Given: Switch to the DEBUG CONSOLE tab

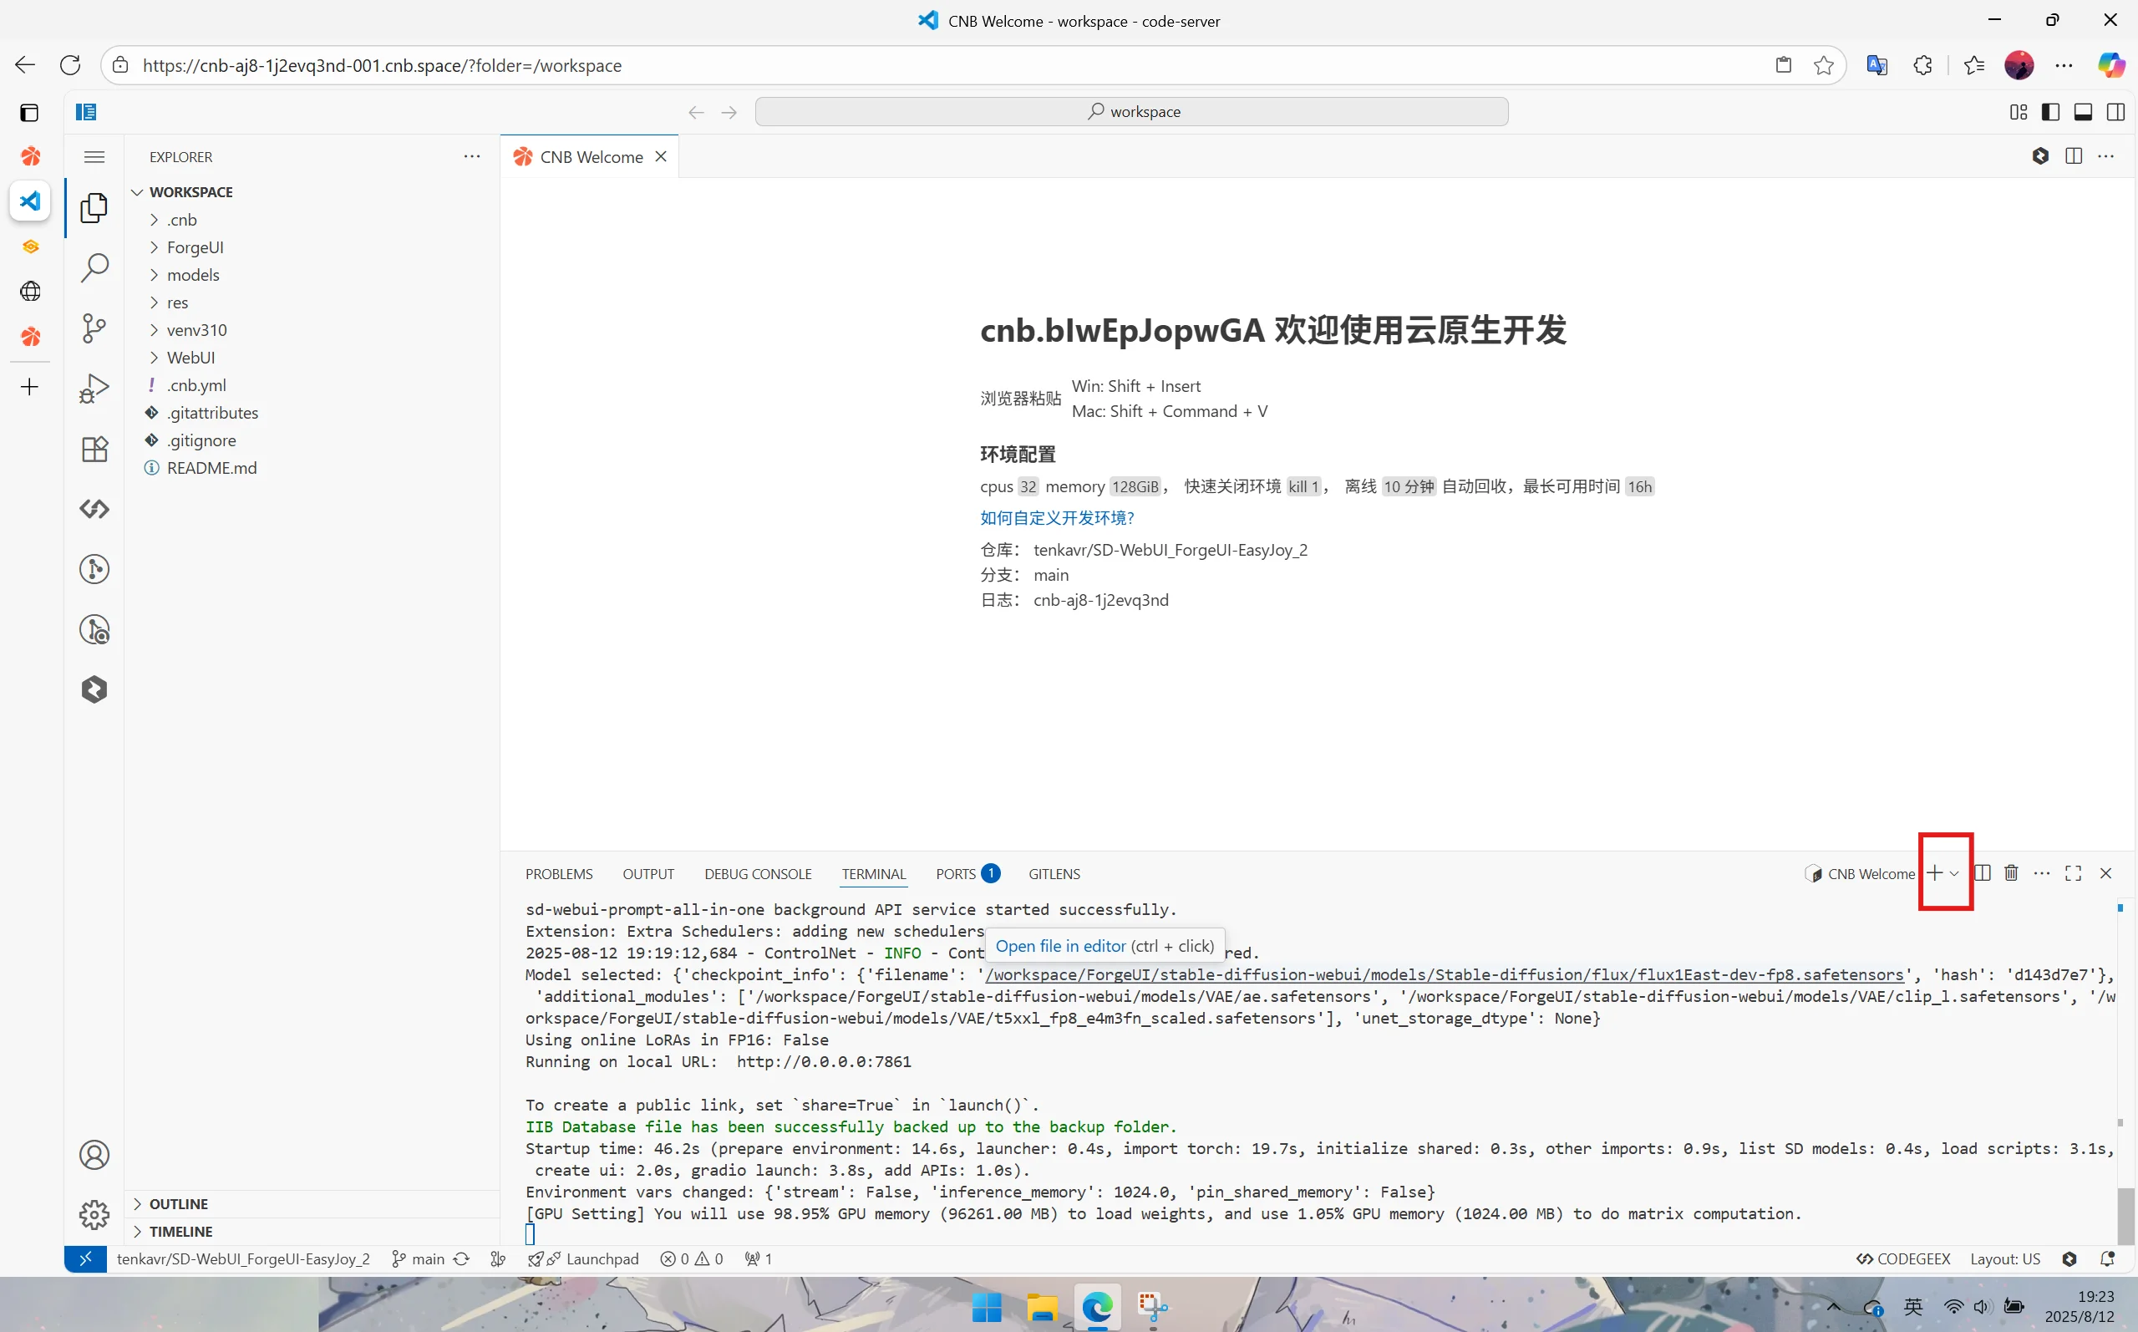Looking at the screenshot, I should (758, 874).
